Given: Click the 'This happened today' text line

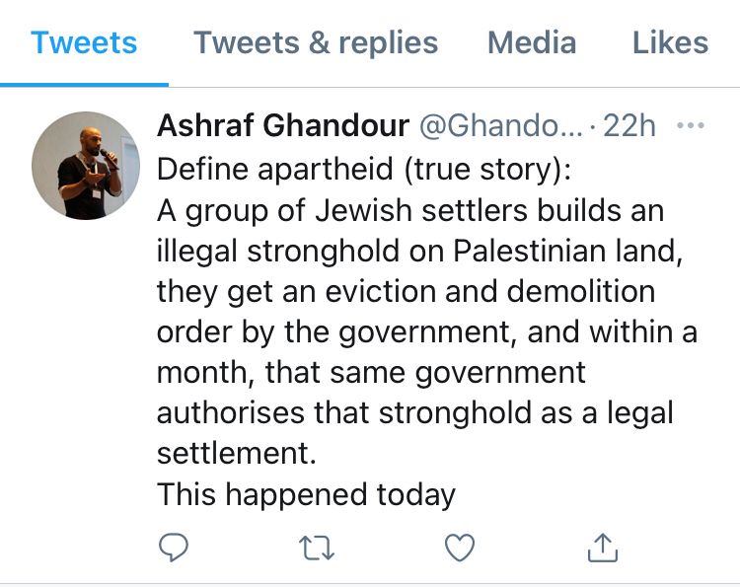Looking at the screenshot, I should (x=306, y=494).
